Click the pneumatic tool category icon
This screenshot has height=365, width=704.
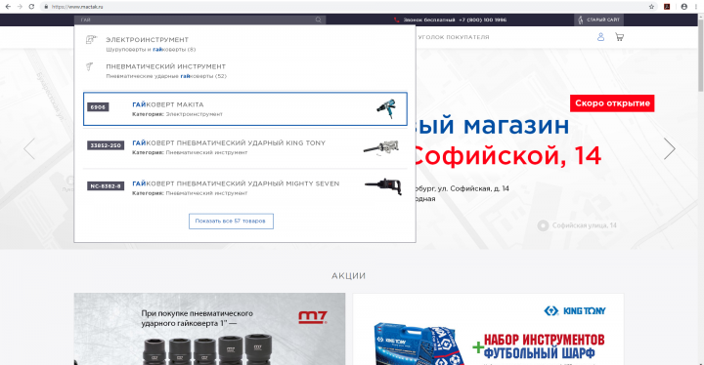[90, 66]
